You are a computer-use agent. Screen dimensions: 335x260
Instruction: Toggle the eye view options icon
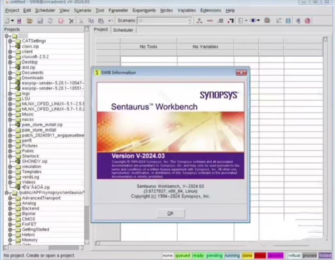tap(254, 20)
